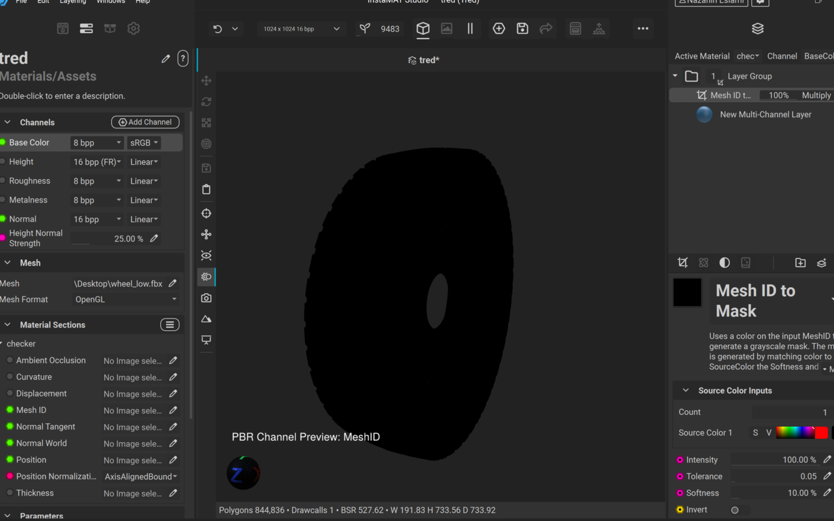Click the 3D mesh view icon in top toolbar
The height and width of the screenshot is (521, 834).
[422, 29]
